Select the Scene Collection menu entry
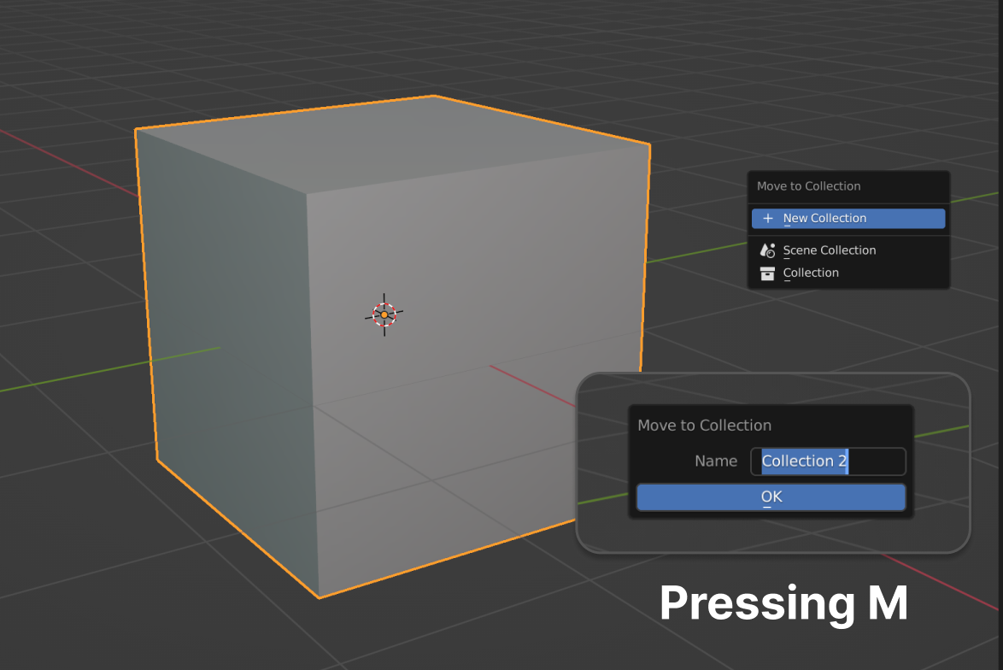 (848, 250)
